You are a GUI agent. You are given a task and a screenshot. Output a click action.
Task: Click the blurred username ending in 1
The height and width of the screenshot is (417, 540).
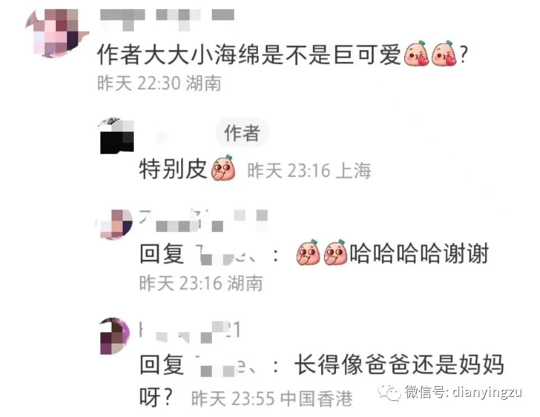pos(190,331)
